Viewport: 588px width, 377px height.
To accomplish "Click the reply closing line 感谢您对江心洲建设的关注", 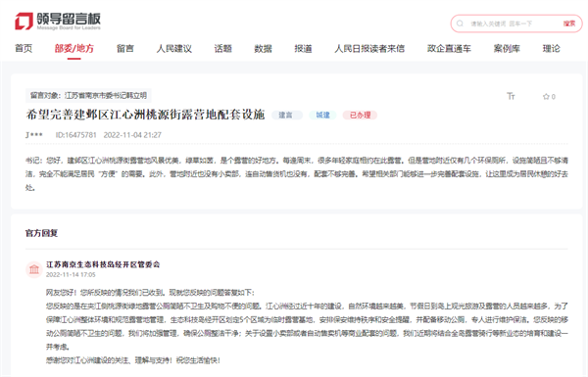I will 133,360.
